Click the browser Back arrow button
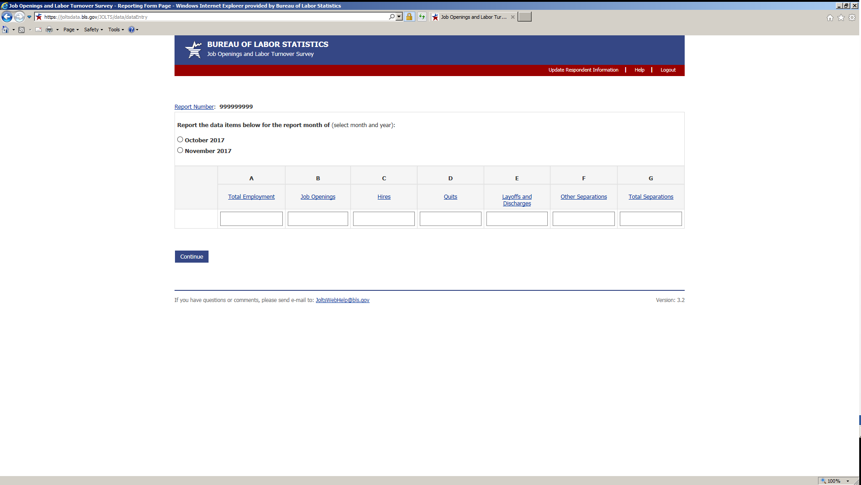The width and height of the screenshot is (861, 485). click(7, 17)
